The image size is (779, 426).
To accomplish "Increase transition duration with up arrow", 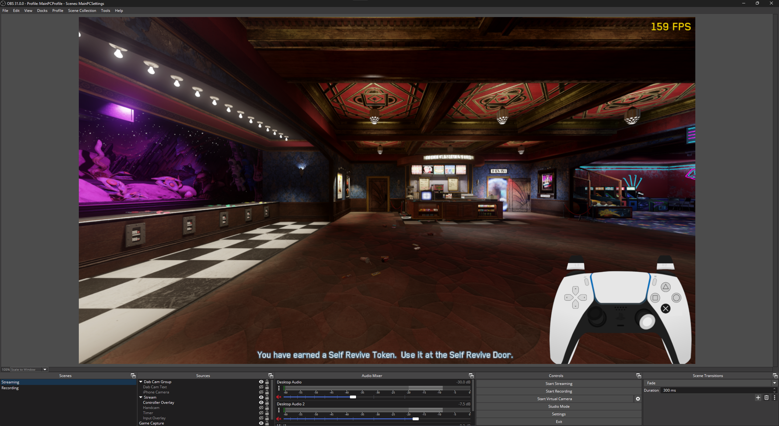I will coord(774,389).
